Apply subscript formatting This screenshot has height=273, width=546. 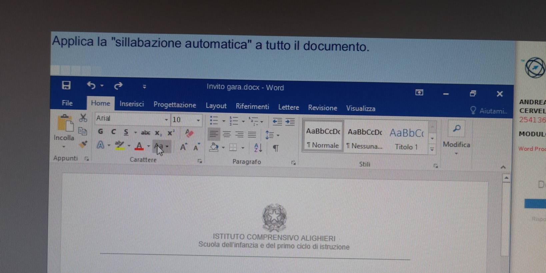tap(158, 133)
